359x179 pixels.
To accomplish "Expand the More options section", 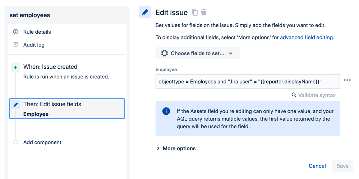I will 176,148.
